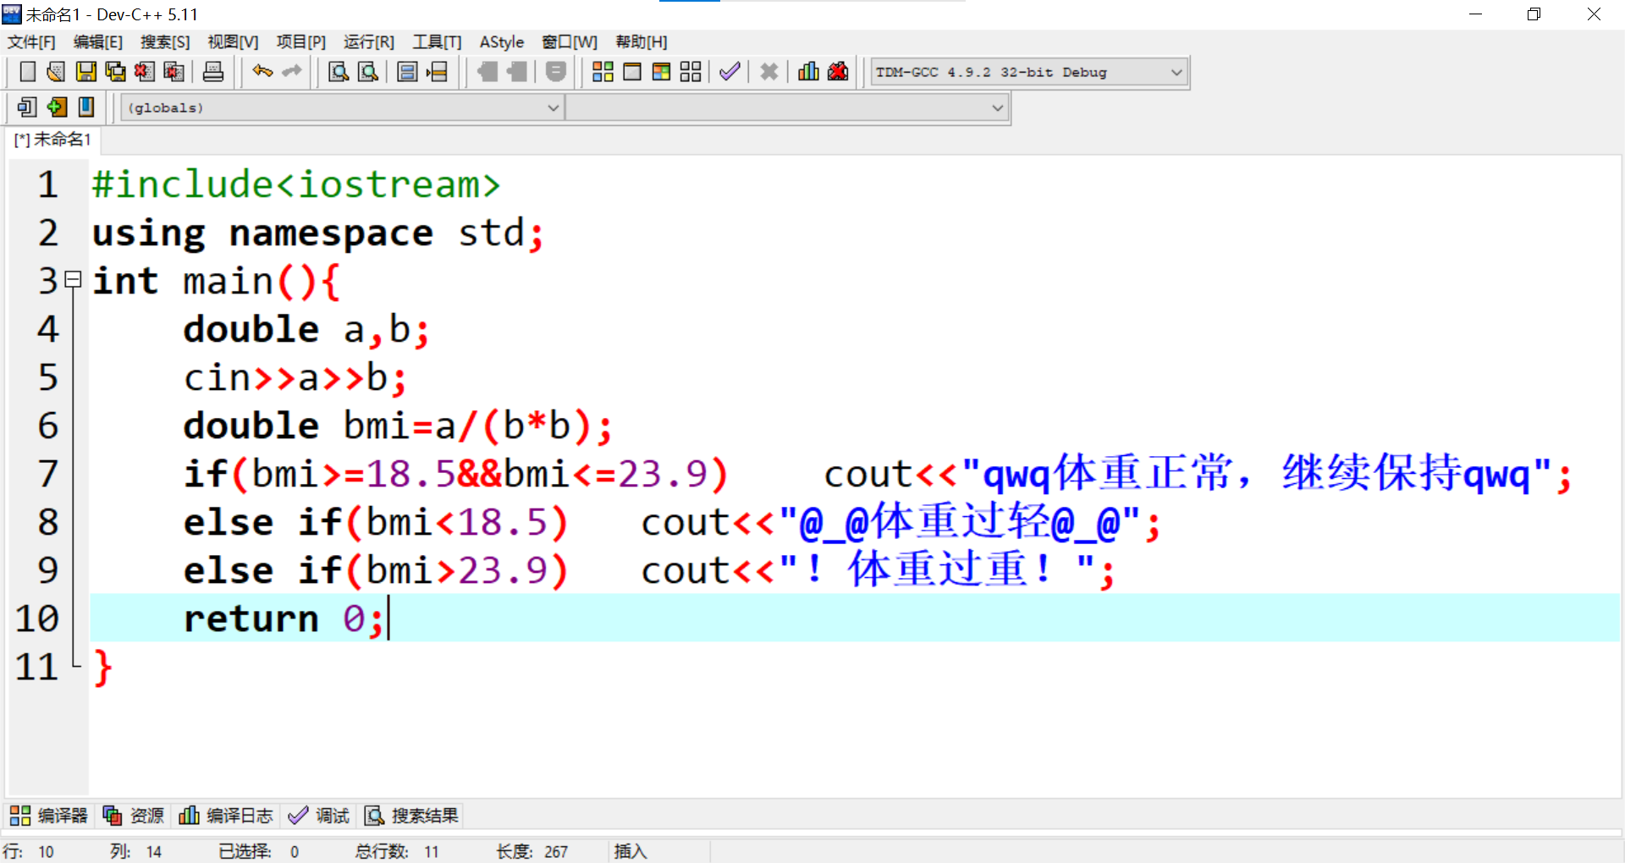Click the Delete profiling information icon
Viewport: 1625px width, 863px height.
[838, 72]
